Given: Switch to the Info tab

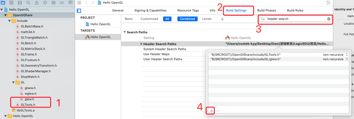Looking at the screenshot, I should click(x=213, y=10).
